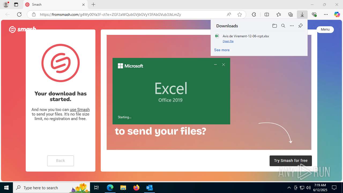Open the downloads folder icon
This screenshot has width=343, height=193.
pos(274,26)
